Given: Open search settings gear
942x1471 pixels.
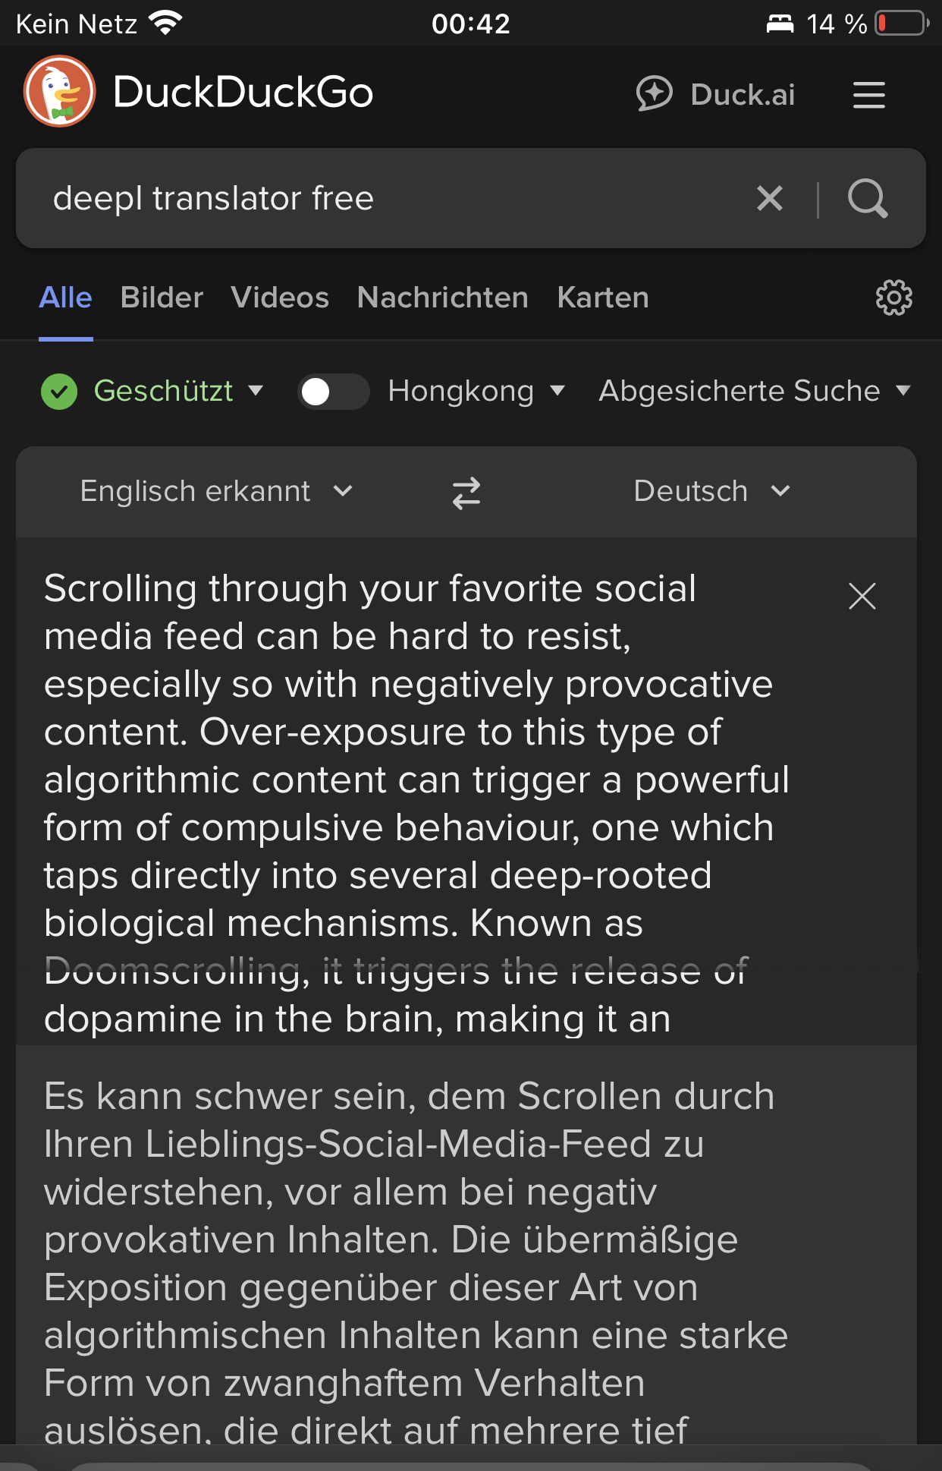Looking at the screenshot, I should point(893,298).
